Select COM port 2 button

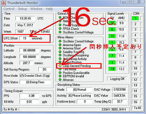(x=135, y=24)
